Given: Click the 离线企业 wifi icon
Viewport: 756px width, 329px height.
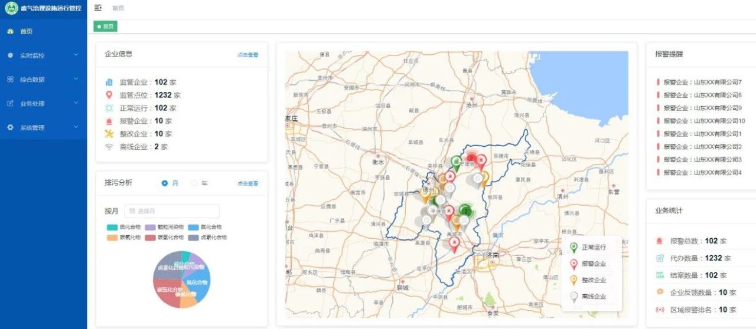Looking at the screenshot, I should pyautogui.click(x=109, y=147).
